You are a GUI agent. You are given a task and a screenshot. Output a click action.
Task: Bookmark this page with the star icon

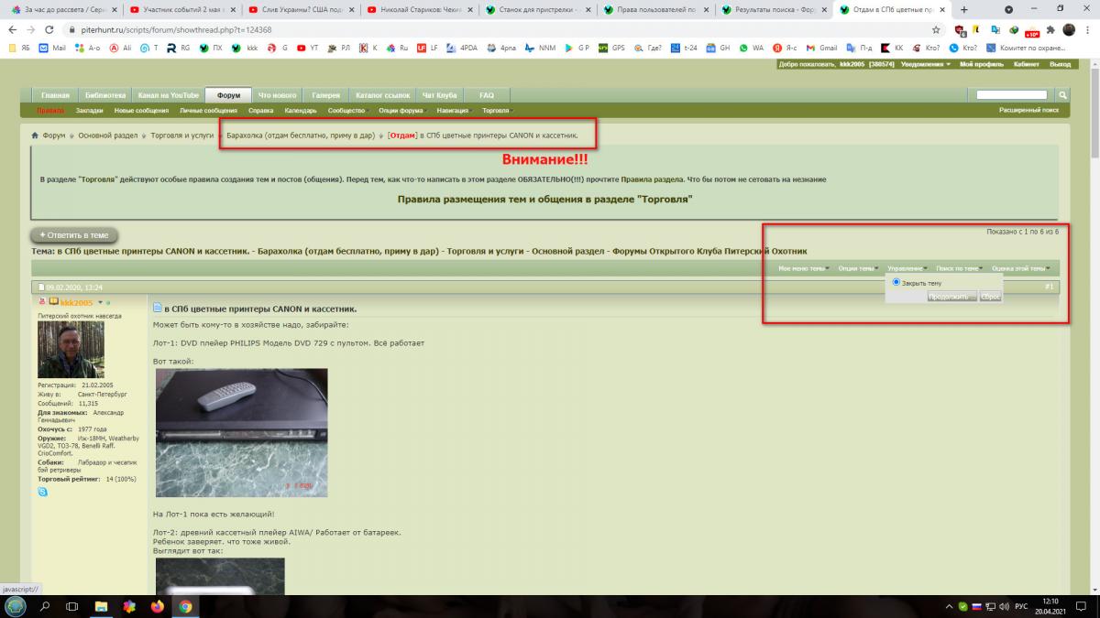936,29
